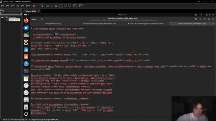Image resolution: width=216 pixels, height=121 pixels.
Task: Open volume control in the Ubuntu panel
Action: 210,15
